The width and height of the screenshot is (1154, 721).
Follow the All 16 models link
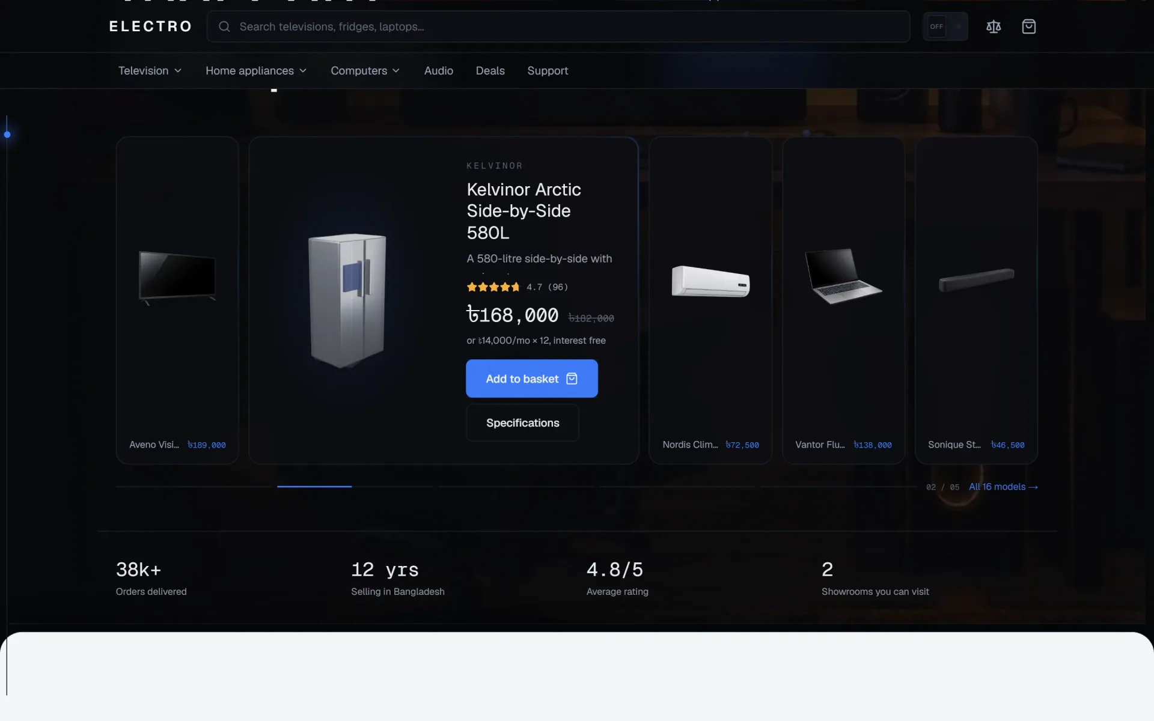click(x=1003, y=487)
